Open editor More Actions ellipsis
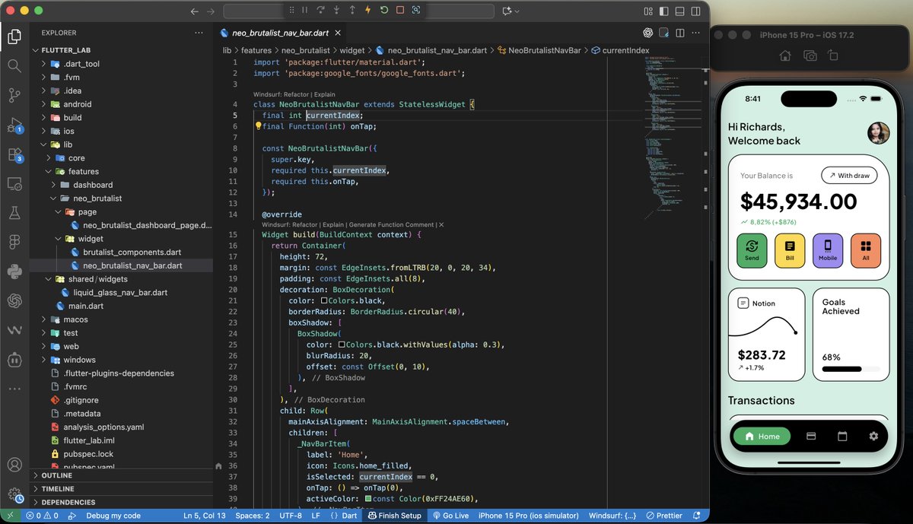The image size is (913, 524). click(x=696, y=33)
